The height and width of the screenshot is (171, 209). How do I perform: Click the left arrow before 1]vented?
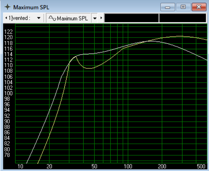coord(6,18)
